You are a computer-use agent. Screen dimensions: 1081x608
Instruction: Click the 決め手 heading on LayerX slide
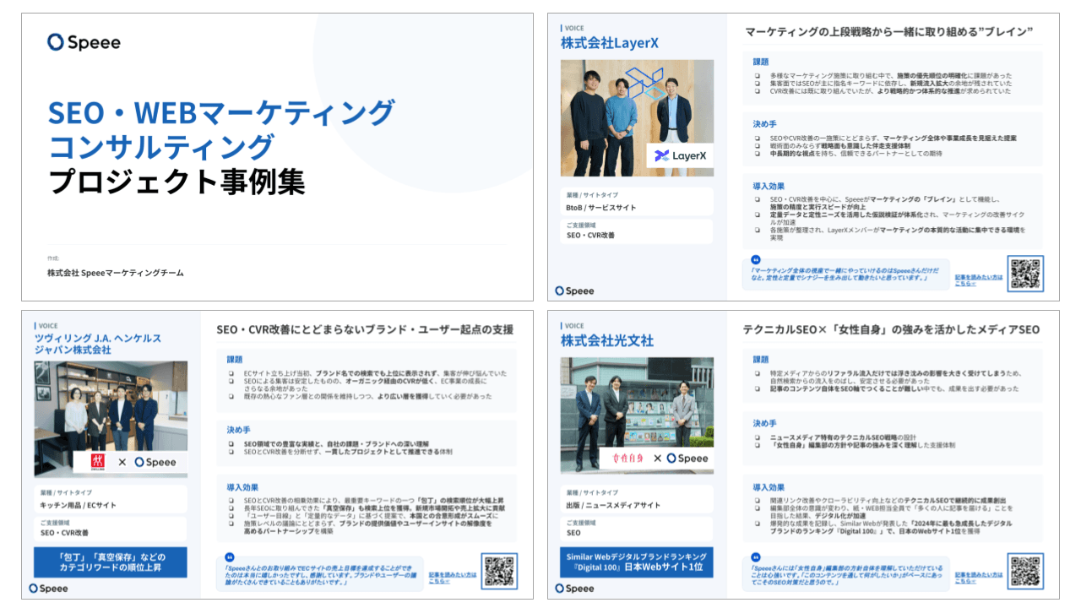[764, 124]
